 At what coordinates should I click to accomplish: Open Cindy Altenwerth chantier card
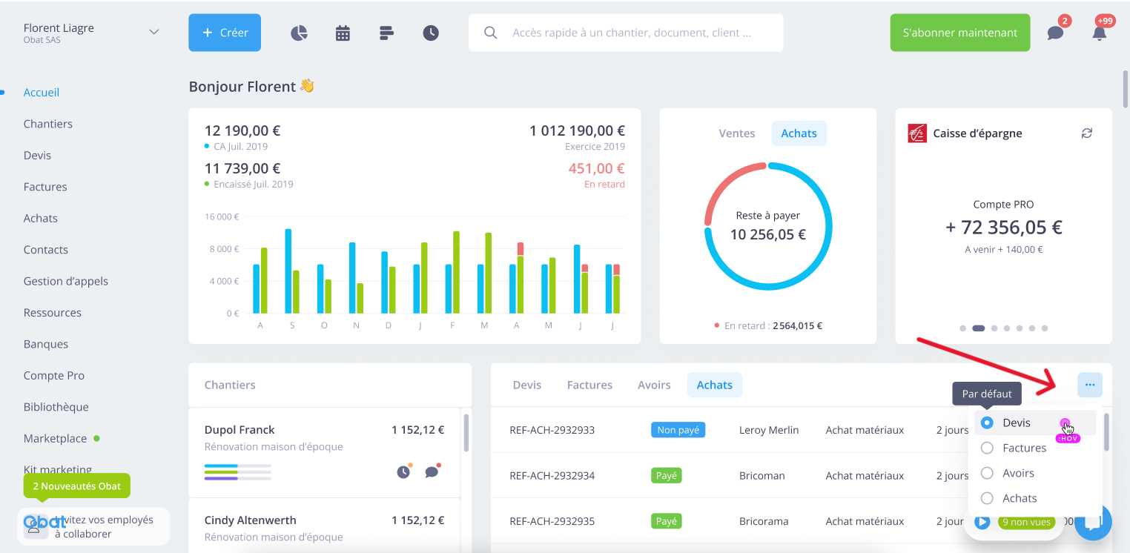coord(325,526)
